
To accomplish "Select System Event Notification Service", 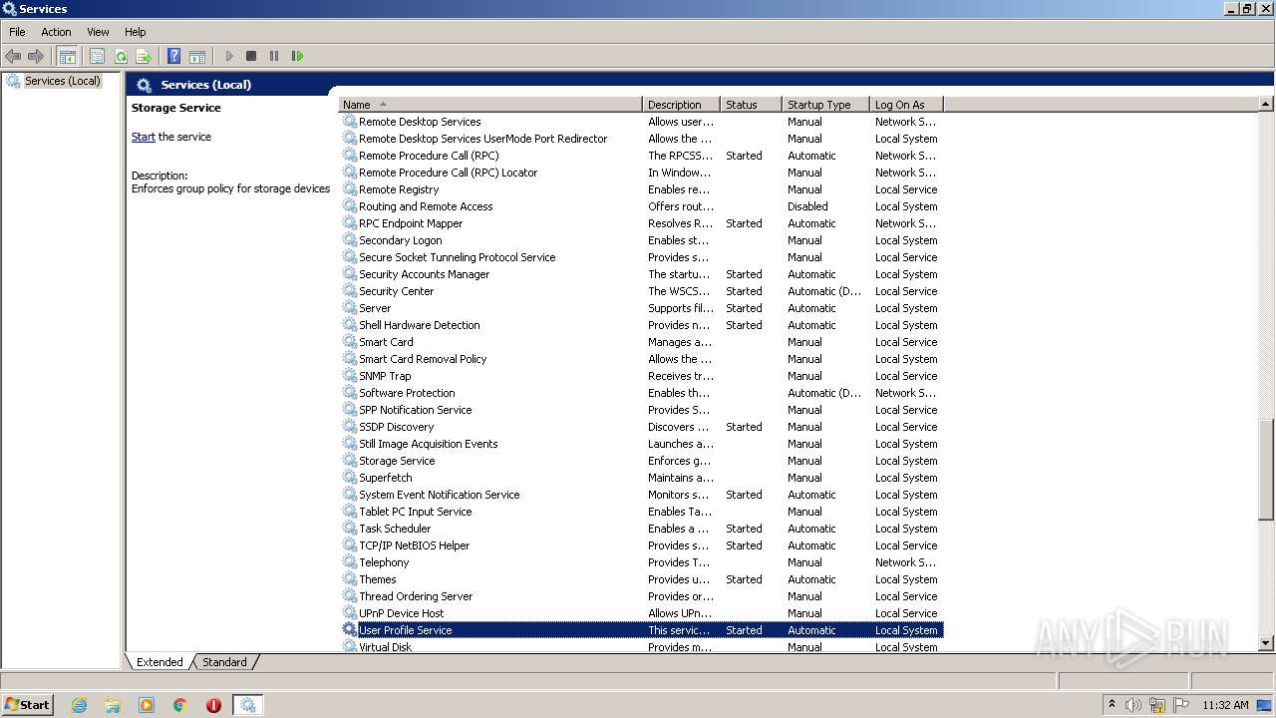I will (641, 495).
